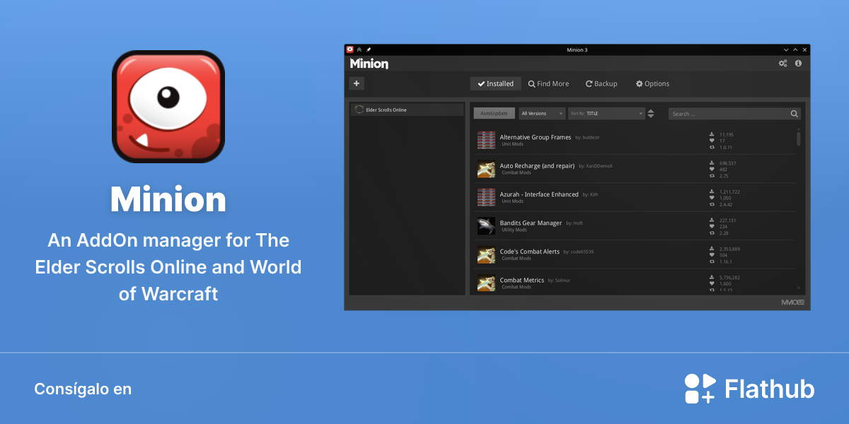Click the Minion app icon in title bar
This screenshot has width=849, height=424.
(350, 49)
